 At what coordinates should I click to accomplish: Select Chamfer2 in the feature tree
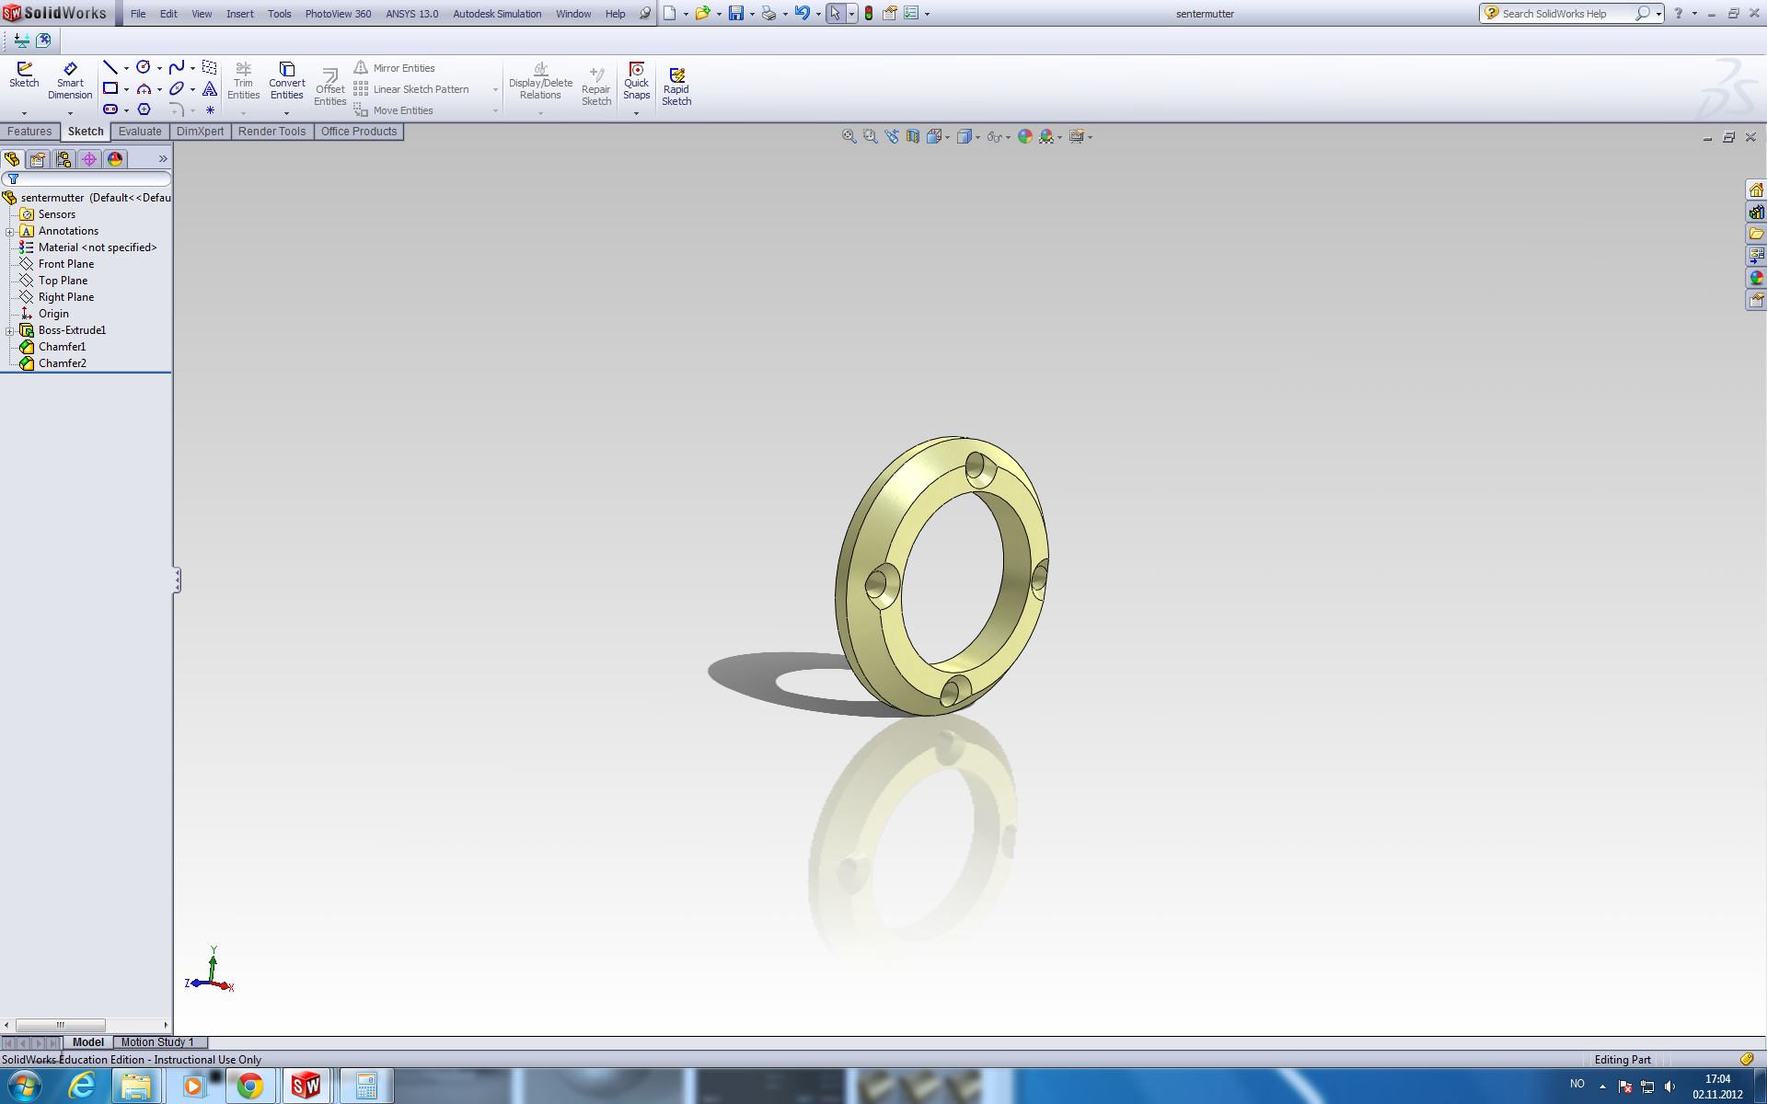[x=62, y=363]
